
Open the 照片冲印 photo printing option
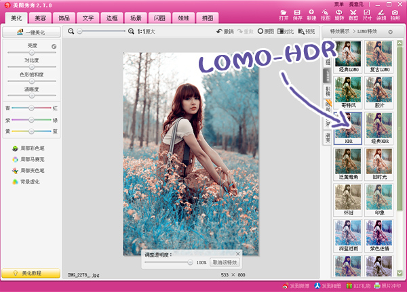(387, 286)
